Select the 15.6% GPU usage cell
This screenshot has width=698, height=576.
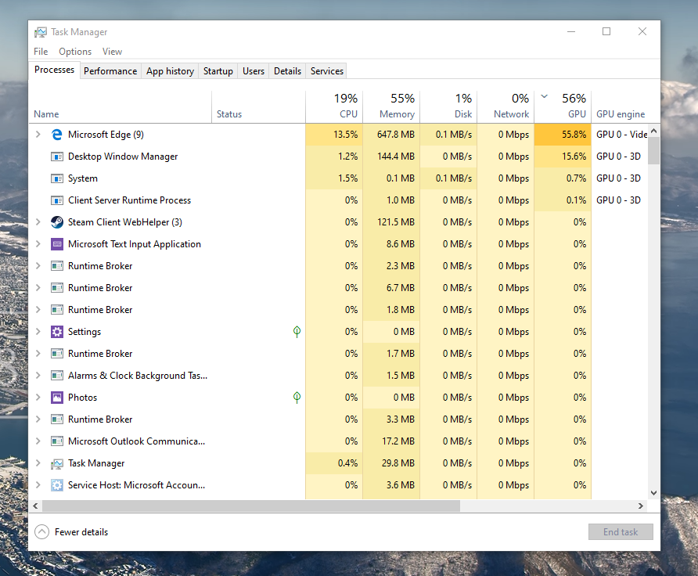[563, 157]
